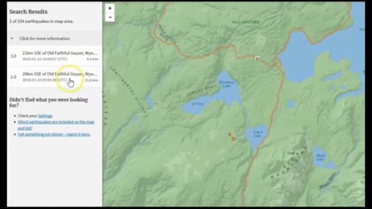Click the 10.8 km depth value
The width and height of the screenshot is (372, 209).
92,80
